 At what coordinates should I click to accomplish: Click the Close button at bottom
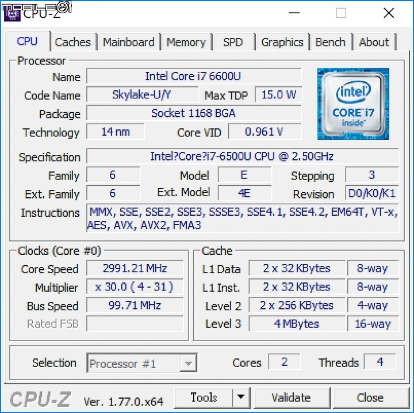(370, 397)
